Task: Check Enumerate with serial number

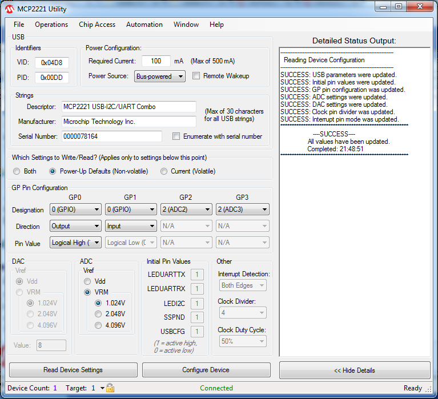Action: pos(176,136)
